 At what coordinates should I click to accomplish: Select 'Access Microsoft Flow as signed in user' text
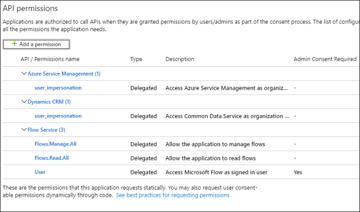point(216,172)
